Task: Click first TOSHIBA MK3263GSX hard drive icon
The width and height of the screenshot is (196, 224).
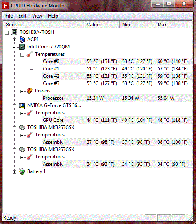Action: (22, 127)
